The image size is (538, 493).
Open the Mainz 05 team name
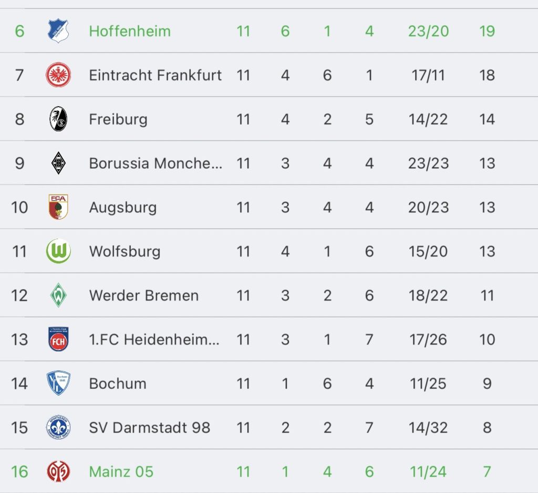[x=121, y=471]
